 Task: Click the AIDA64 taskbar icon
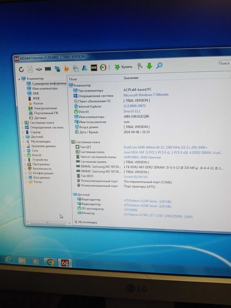tap(65, 263)
